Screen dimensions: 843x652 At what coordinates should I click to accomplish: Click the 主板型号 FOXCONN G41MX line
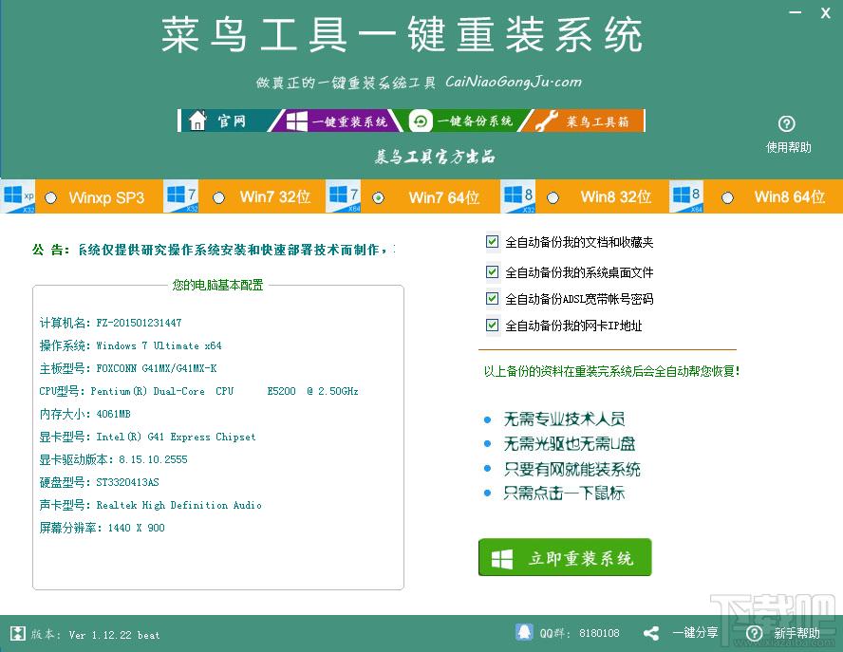pos(128,368)
